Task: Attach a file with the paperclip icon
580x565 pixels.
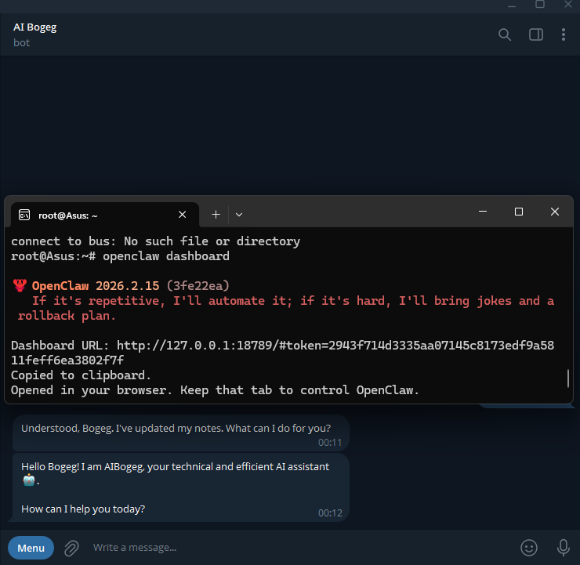Action: click(71, 548)
